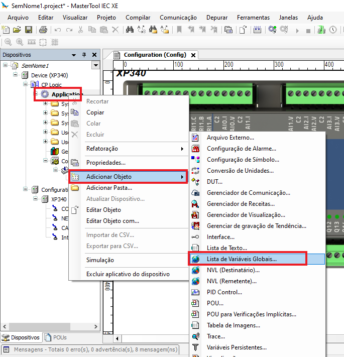Screen dimensions: 344x357
Task: Select Propriedades from context menu
Action: tap(105, 163)
